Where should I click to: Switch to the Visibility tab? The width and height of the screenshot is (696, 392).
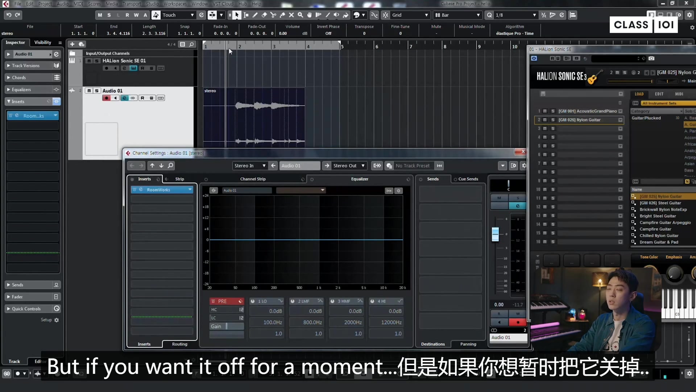43,42
